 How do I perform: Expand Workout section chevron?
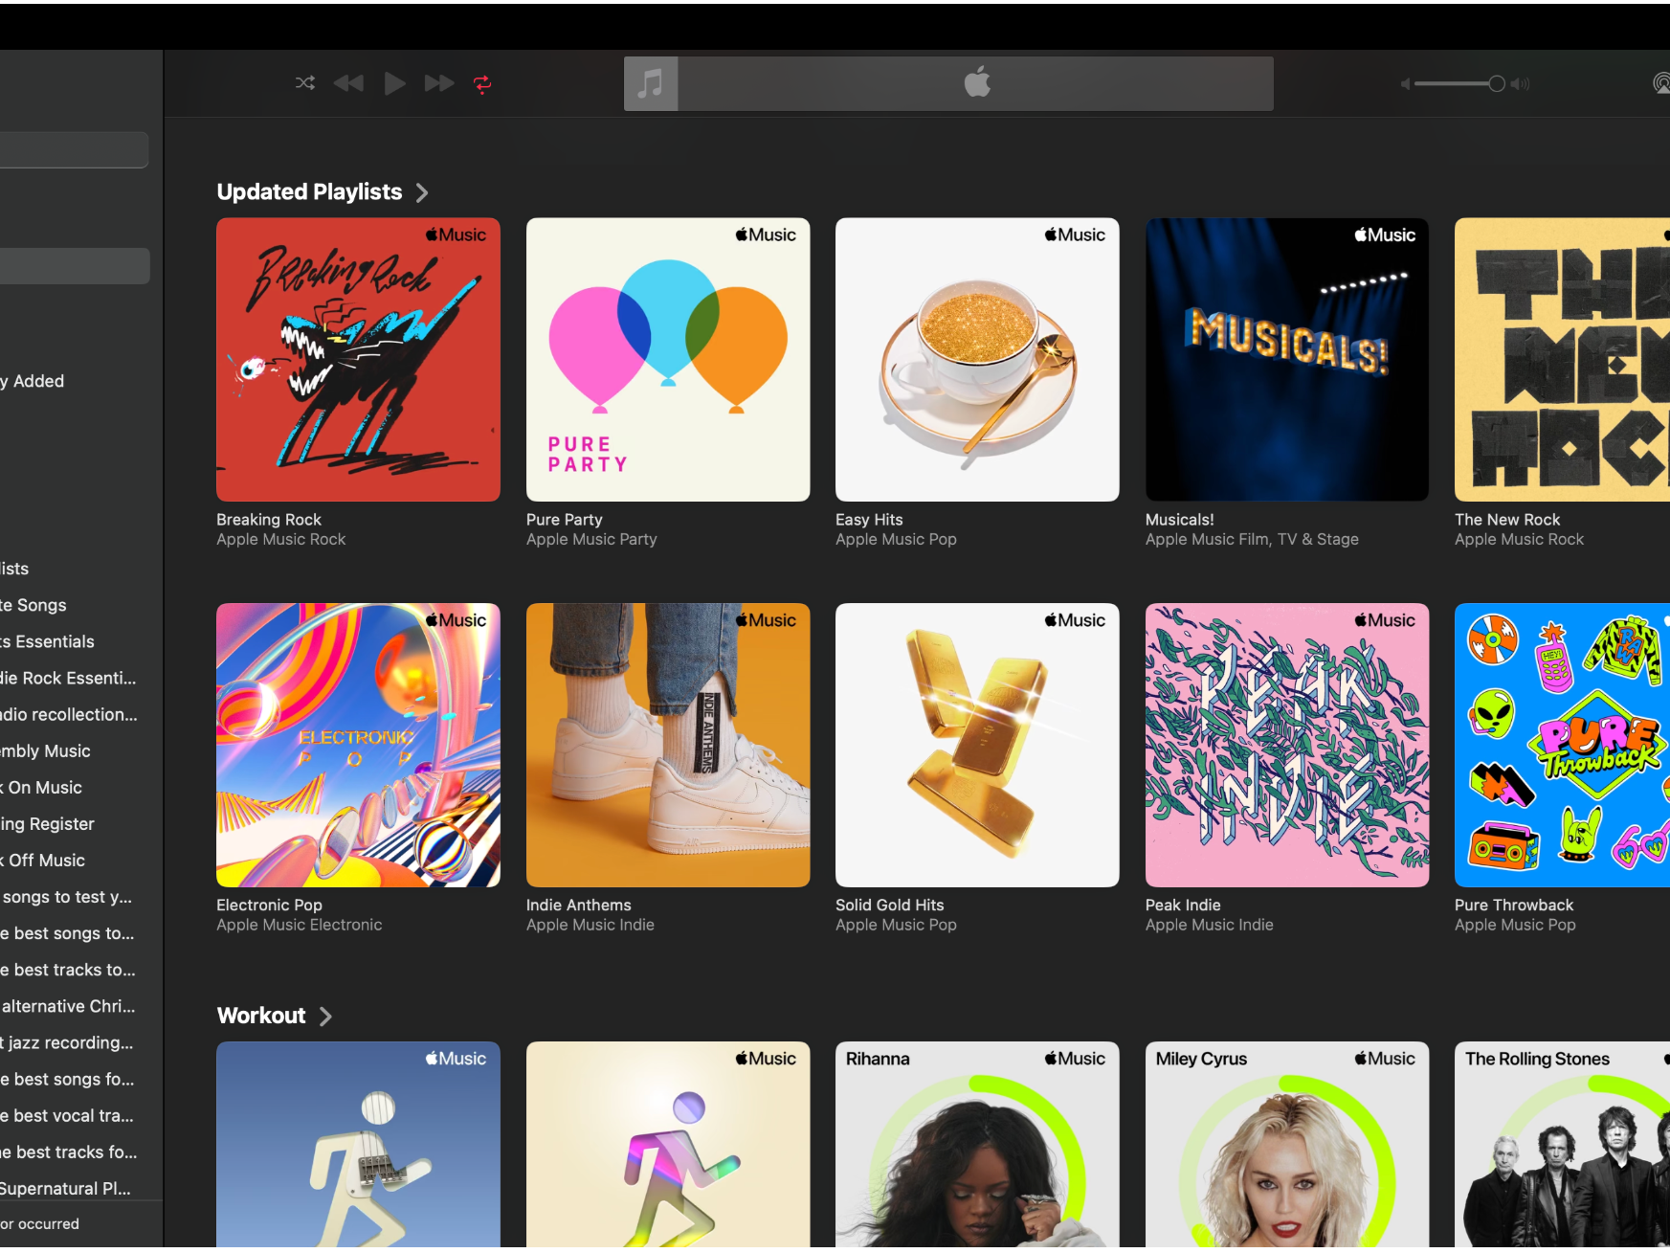click(x=325, y=1017)
